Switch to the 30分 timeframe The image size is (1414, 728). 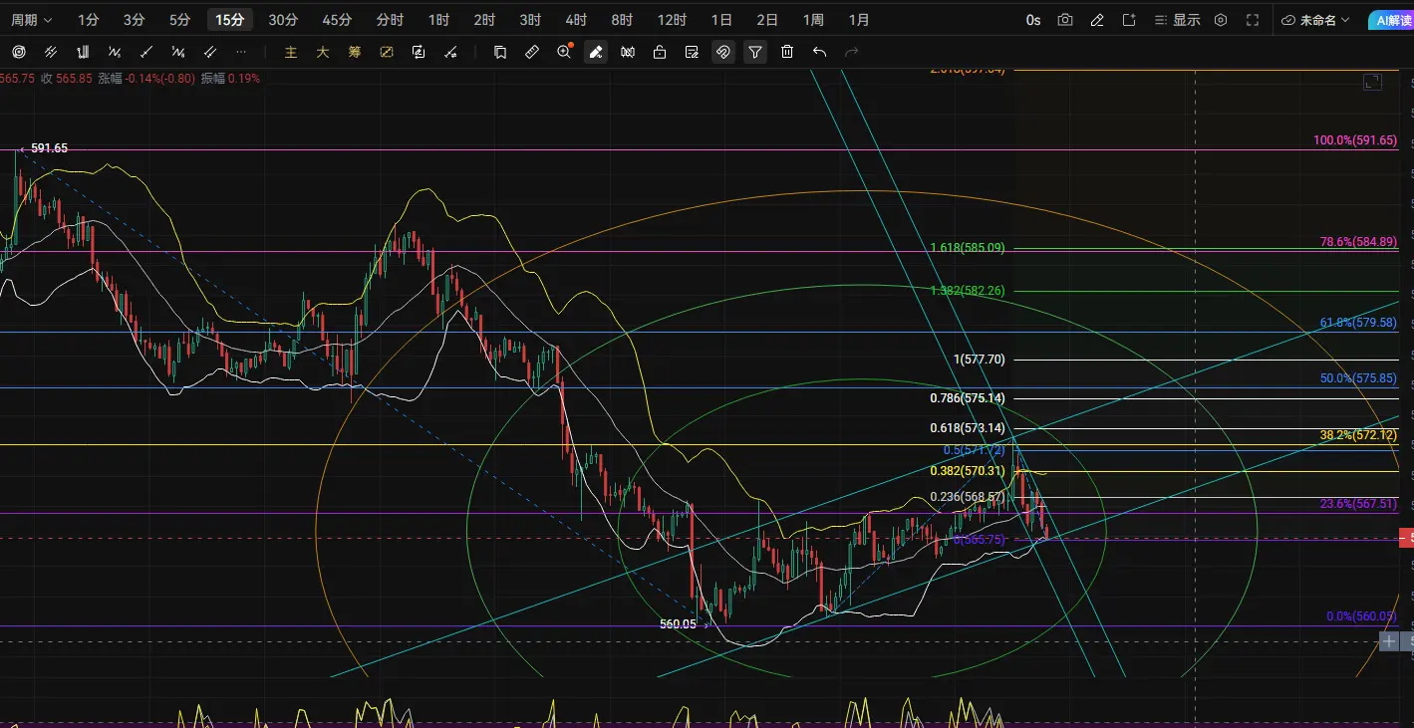(x=283, y=20)
